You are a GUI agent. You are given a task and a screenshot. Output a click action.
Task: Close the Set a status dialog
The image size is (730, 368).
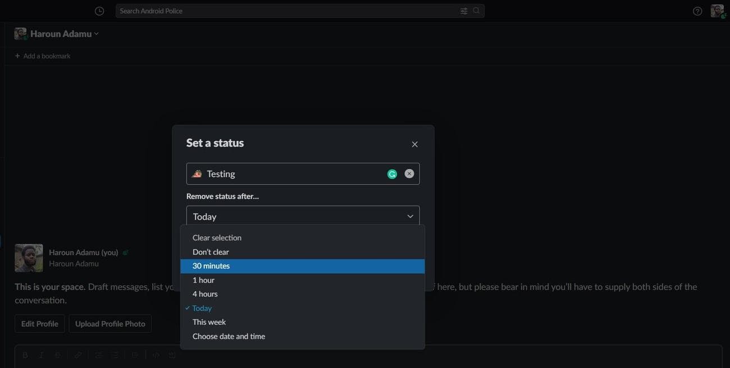point(414,144)
